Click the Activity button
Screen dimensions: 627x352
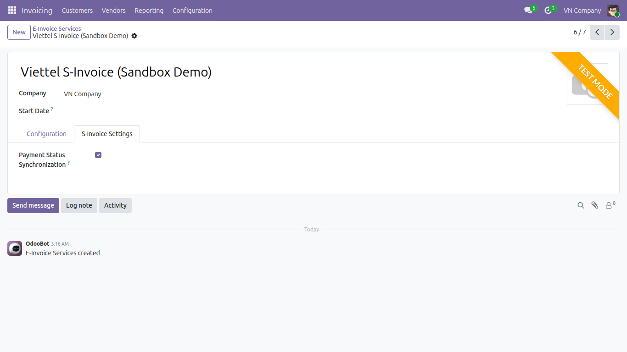115,205
